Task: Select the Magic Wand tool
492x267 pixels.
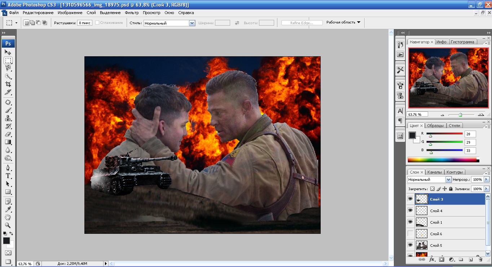Action: (8, 76)
